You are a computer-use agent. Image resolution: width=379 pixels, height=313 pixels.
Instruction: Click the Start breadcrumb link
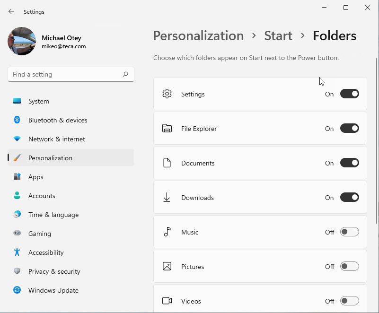pyautogui.click(x=278, y=36)
